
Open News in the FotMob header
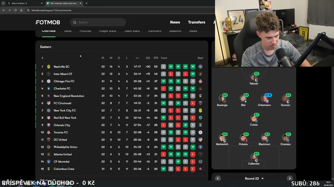point(175,22)
